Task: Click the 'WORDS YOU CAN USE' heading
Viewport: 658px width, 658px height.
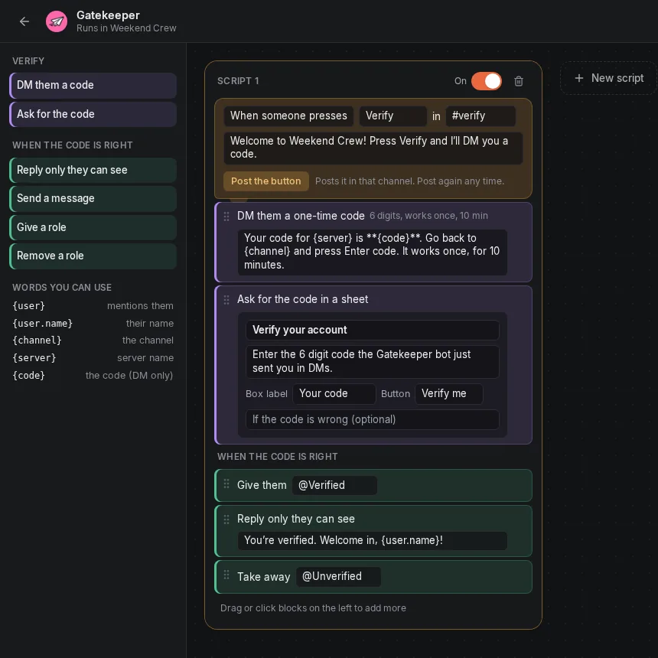Action: (62, 288)
